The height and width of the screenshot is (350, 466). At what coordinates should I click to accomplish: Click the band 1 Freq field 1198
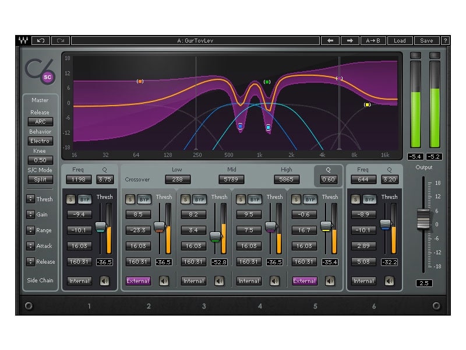79,180
